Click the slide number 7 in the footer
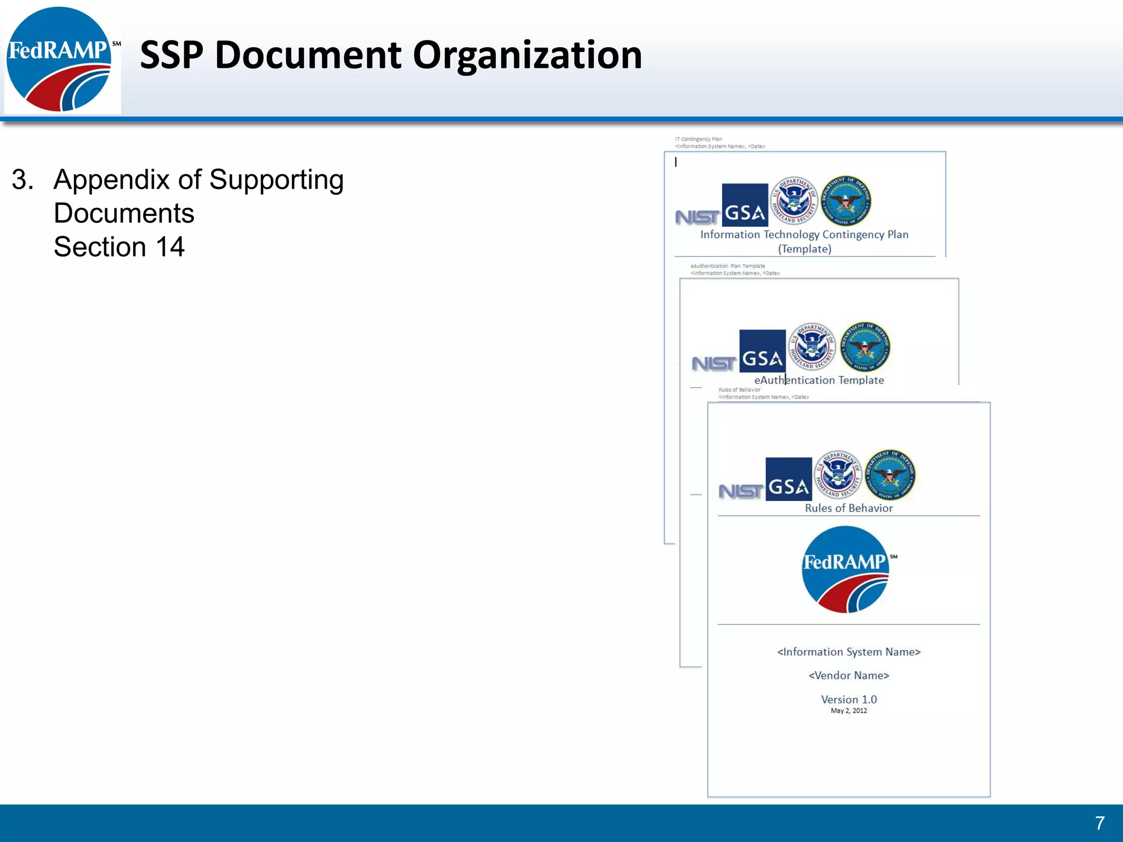The width and height of the screenshot is (1123, 842). point(1100,823)
